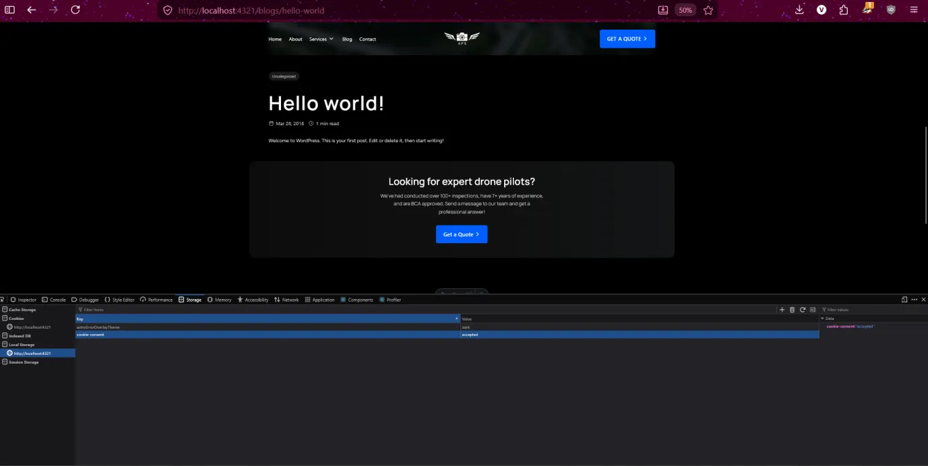Click the GET A QUOTE header button
The width and height of the screenshot is (928, 466).
627,39
